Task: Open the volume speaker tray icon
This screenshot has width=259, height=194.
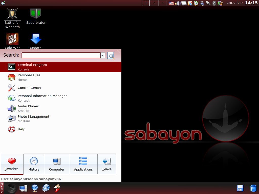Action: [178, 3]
